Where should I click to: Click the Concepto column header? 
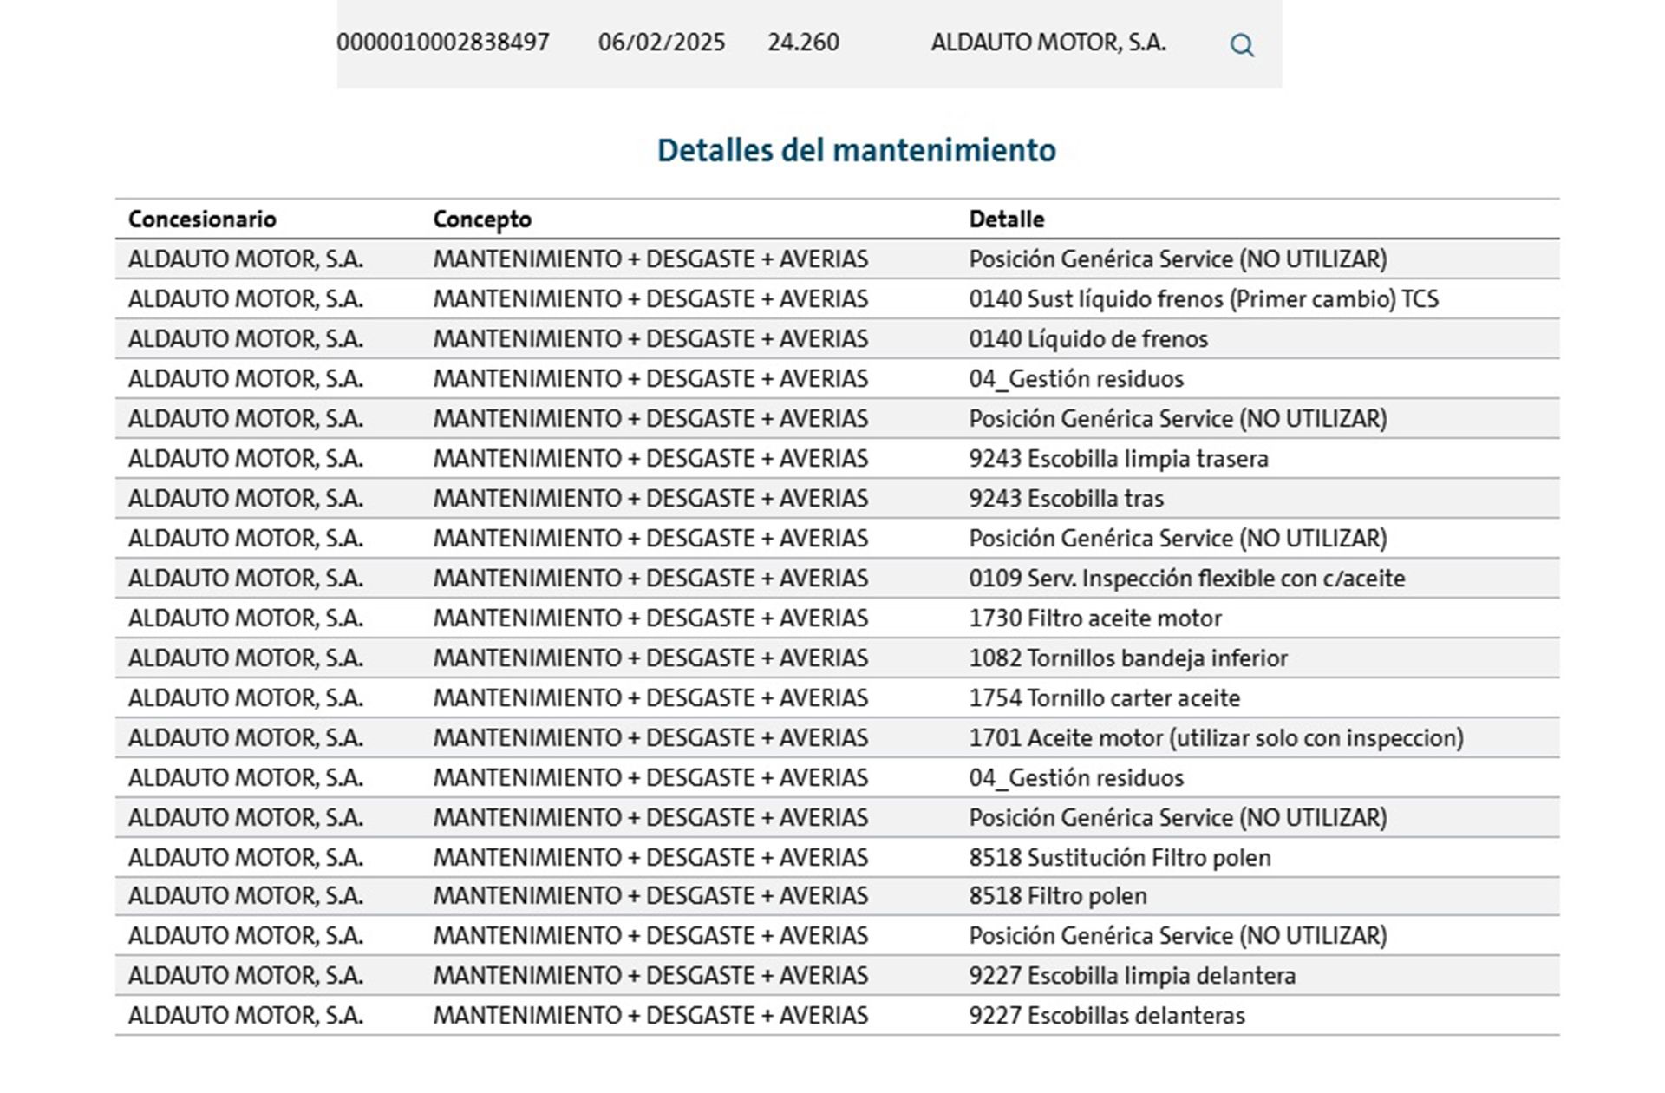click(482, 219)
